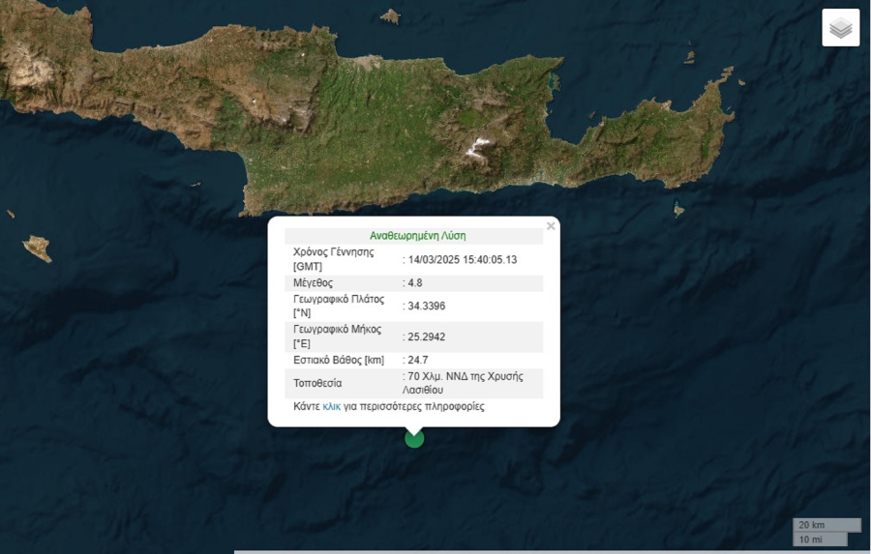The image size is (871, 554).
Task: Click the snow-capped mountain on Crete
Action: [478, 148]
